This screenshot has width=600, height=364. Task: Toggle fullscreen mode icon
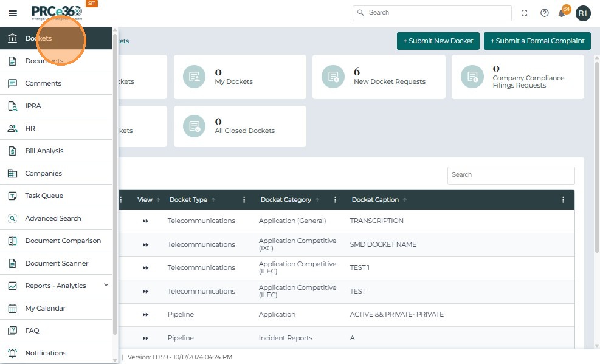point(525,13)
